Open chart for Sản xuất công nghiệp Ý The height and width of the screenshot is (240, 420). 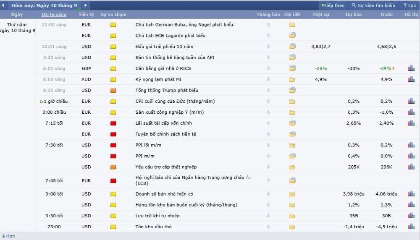412,112
